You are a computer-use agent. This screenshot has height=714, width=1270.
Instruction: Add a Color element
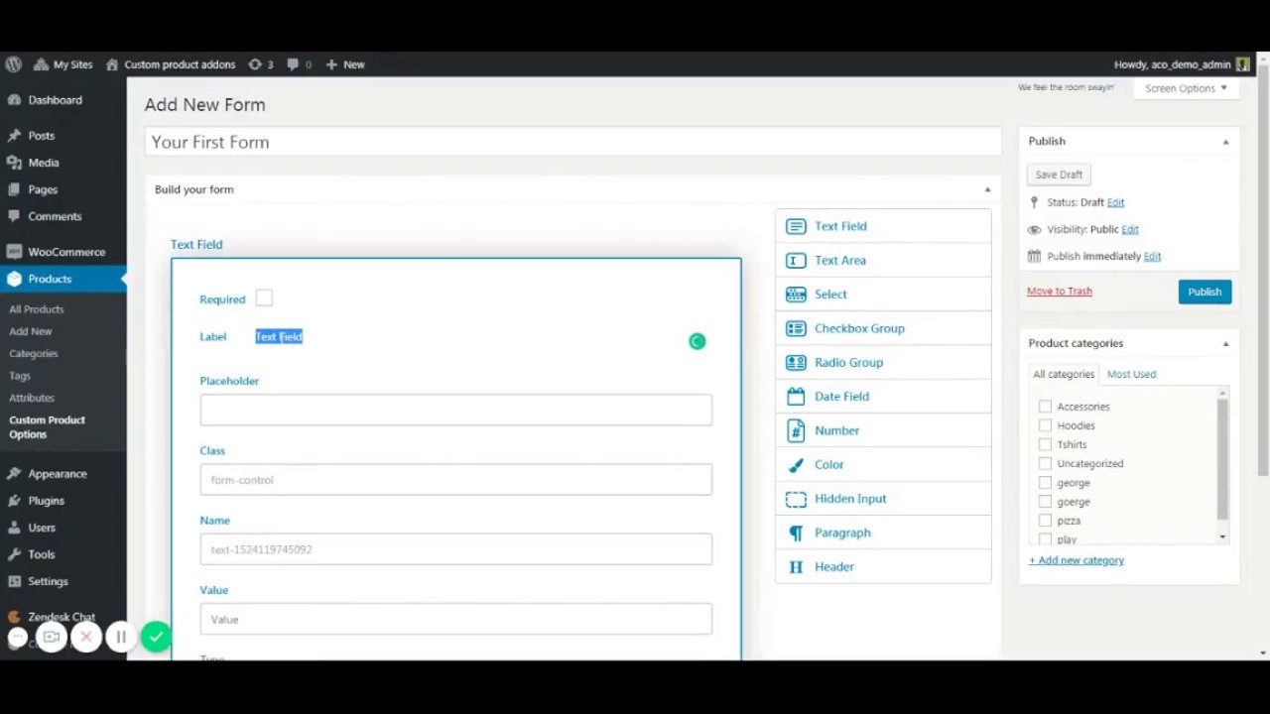pyautogui.click(x=883, y=464)
